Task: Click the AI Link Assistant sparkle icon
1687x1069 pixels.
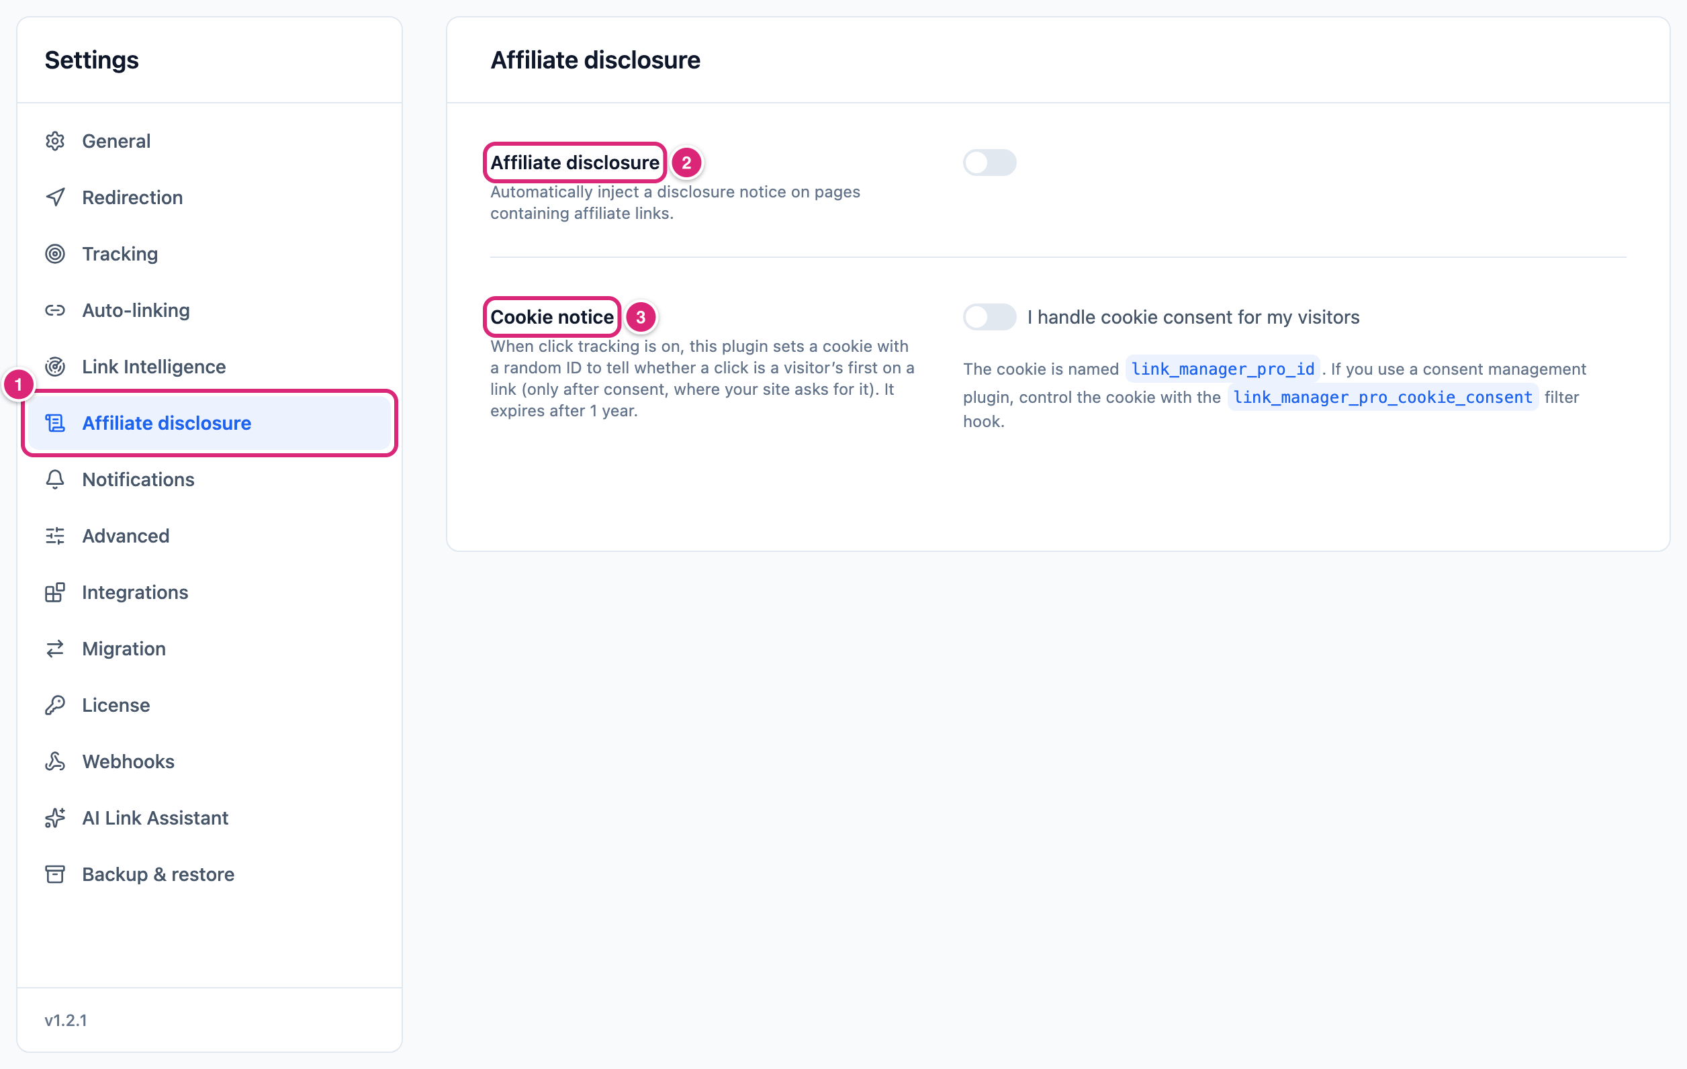Action: point(54,817)
